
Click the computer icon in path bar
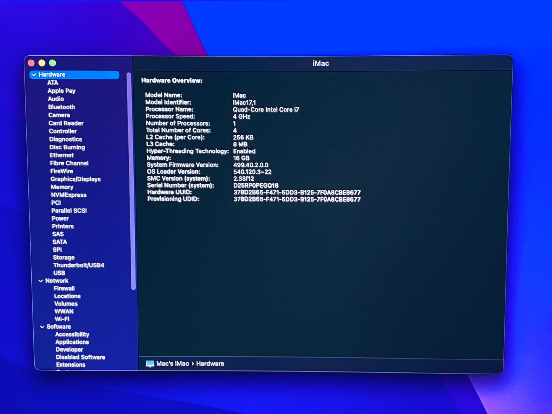point(150,364)
